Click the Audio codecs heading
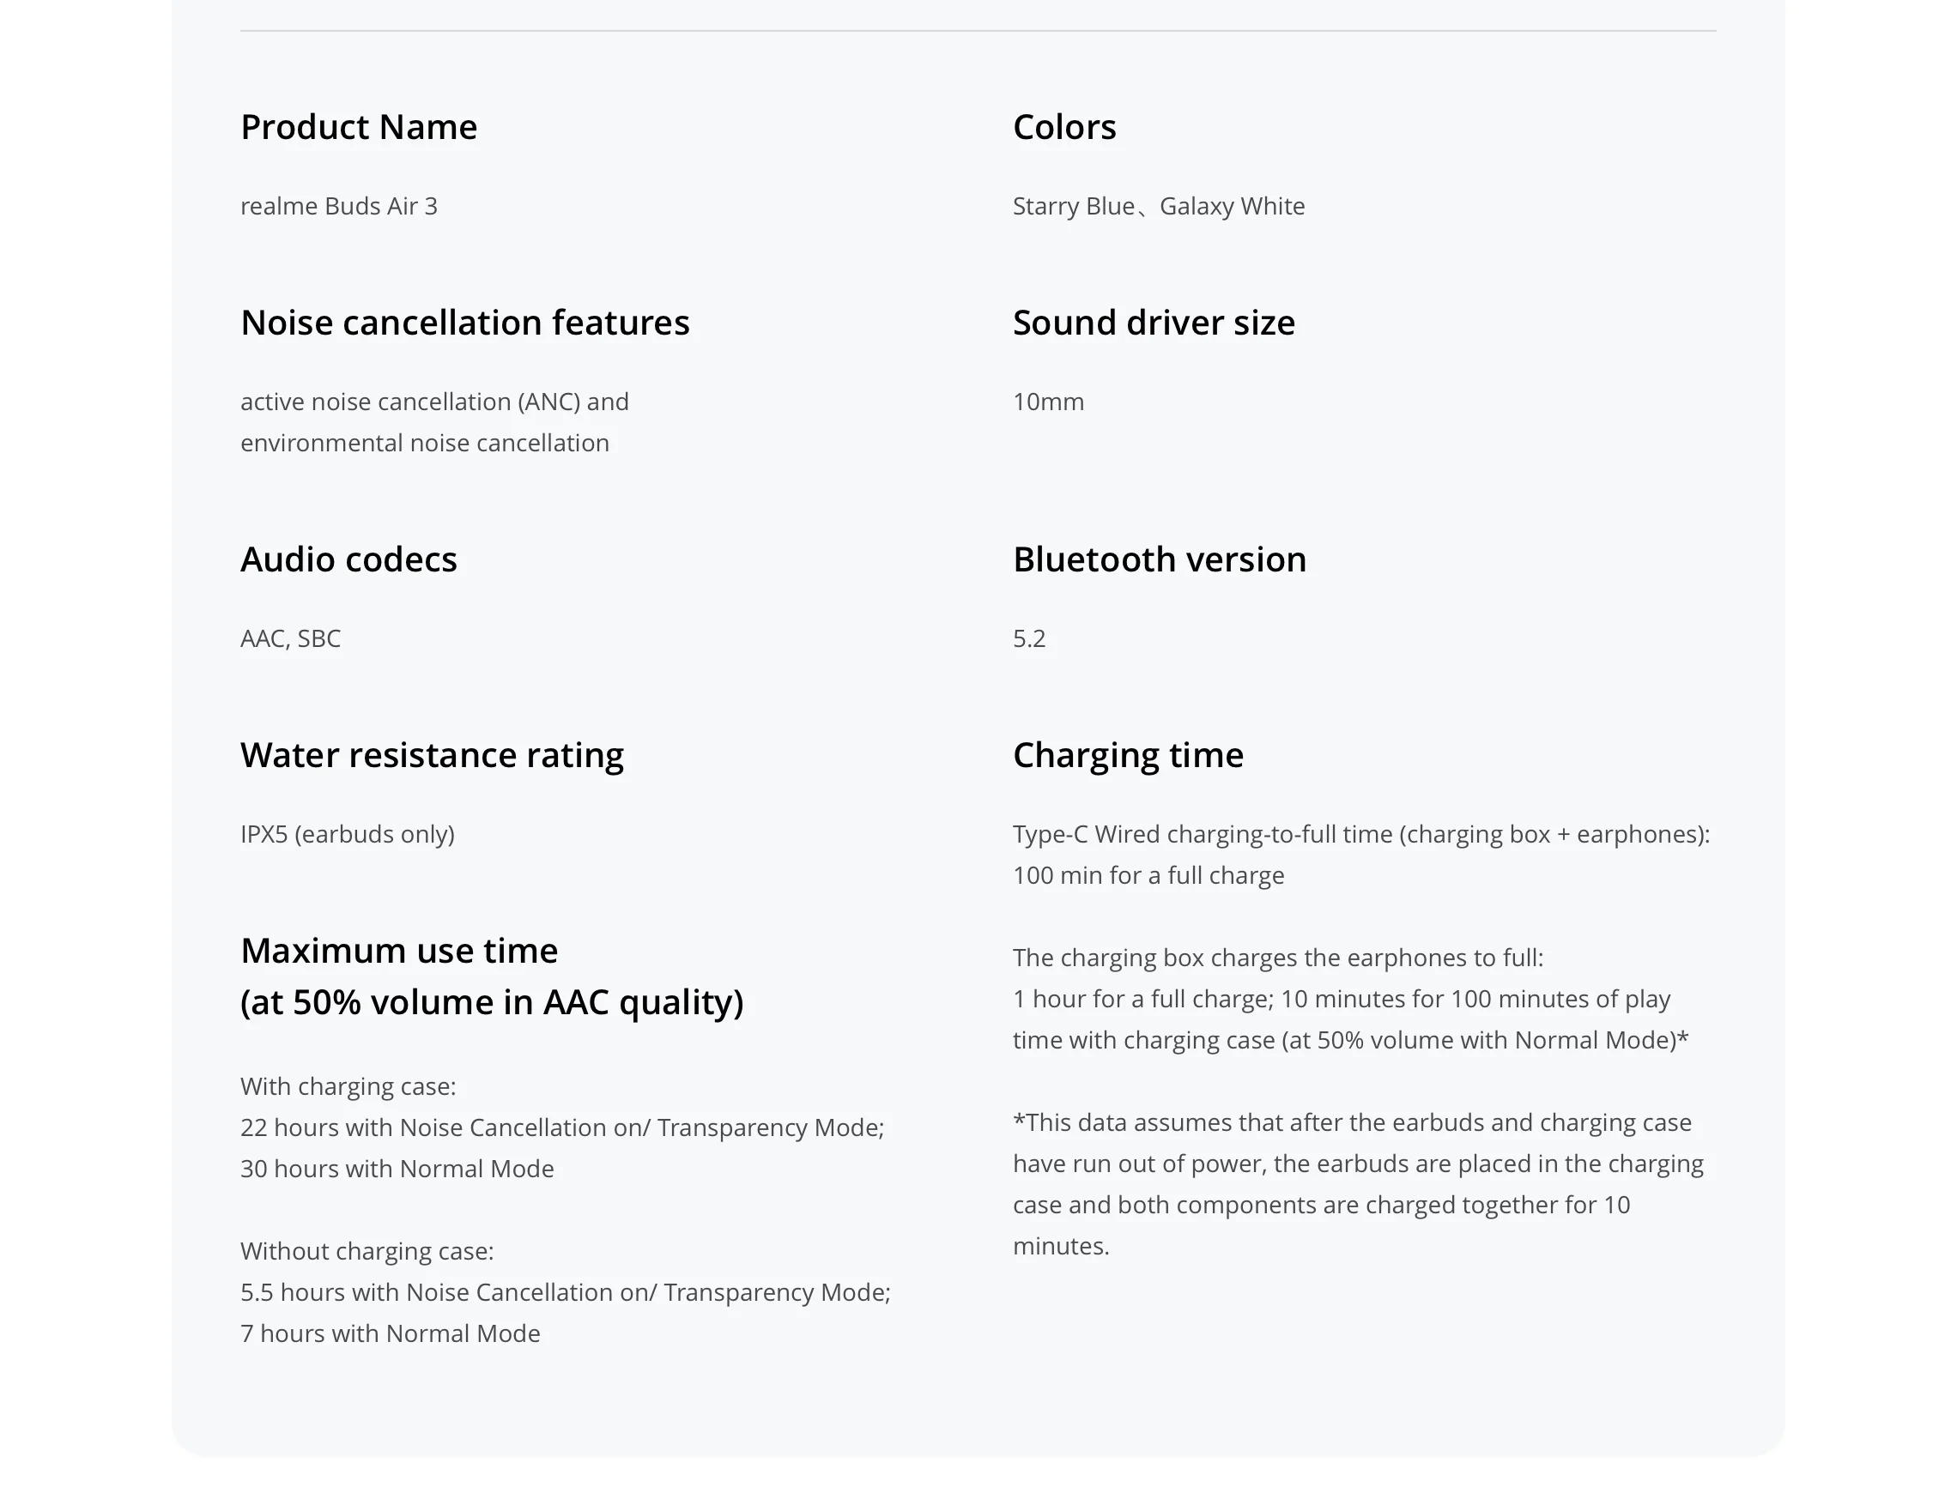Screen dimensions: 1957x1493 pyautogui.click(x=348, y=559)
